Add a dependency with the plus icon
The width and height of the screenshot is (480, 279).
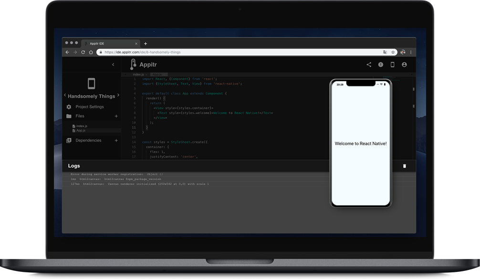point(116,140)
